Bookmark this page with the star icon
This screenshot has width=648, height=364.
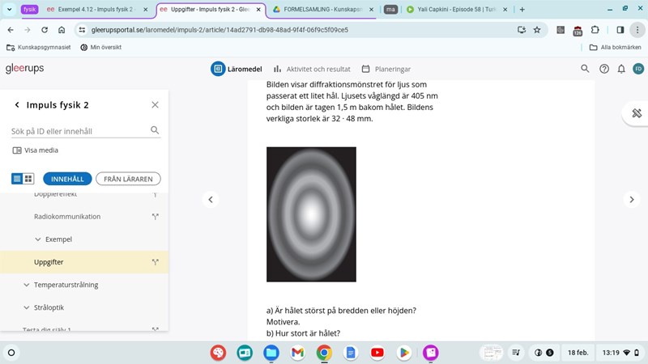coord(536,30)
